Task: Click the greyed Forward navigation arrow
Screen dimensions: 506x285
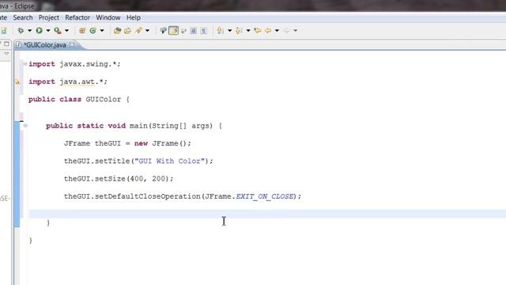Action: tap(286, 30)
